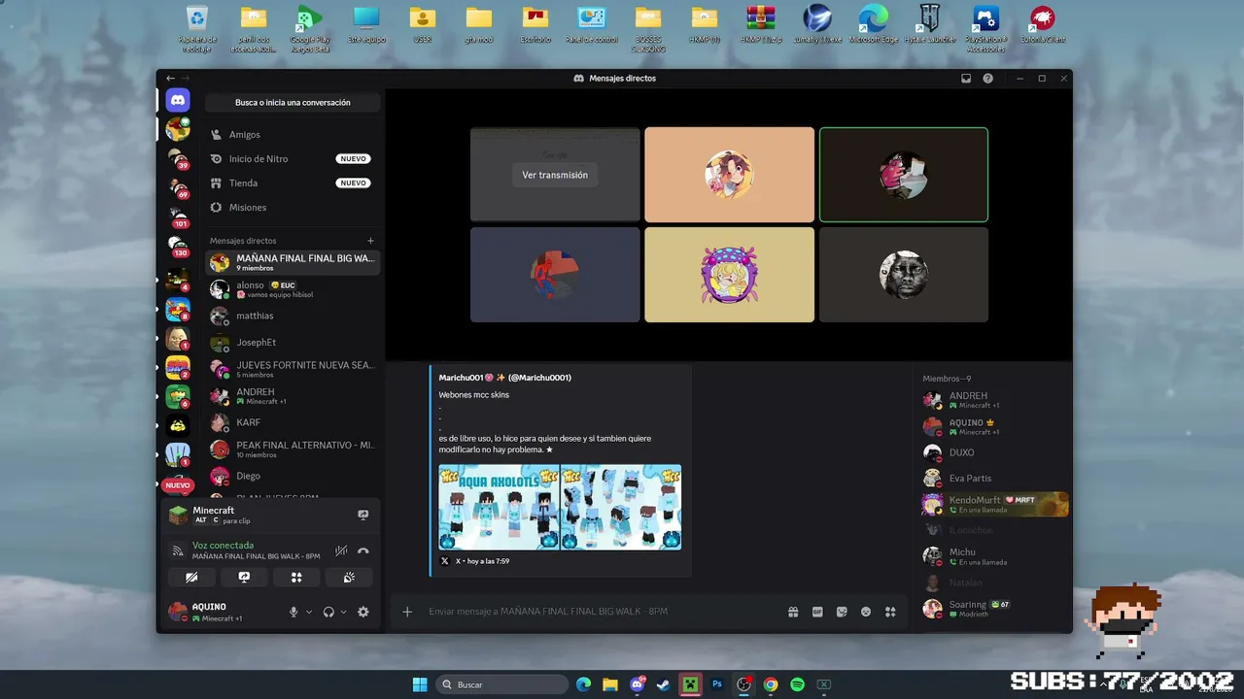
Task: Open the emoji picker
Action: pyautogui.click(x=866, y=612)
